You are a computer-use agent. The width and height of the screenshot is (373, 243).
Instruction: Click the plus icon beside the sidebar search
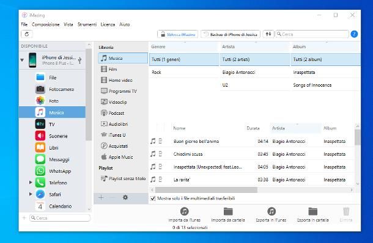coord(24,217)
